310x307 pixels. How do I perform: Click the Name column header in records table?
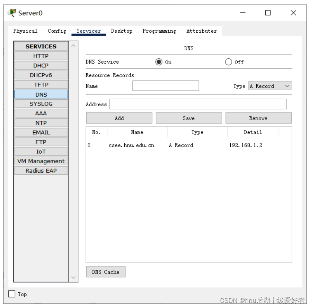(137, 132)
